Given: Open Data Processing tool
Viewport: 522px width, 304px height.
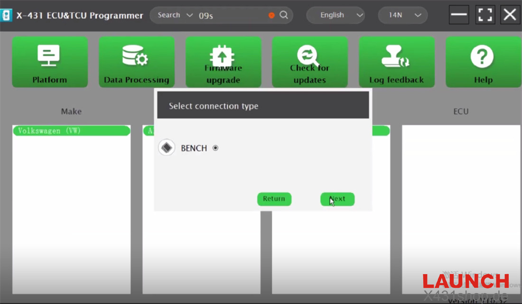Looking at the screenshot, I should 136,62.
